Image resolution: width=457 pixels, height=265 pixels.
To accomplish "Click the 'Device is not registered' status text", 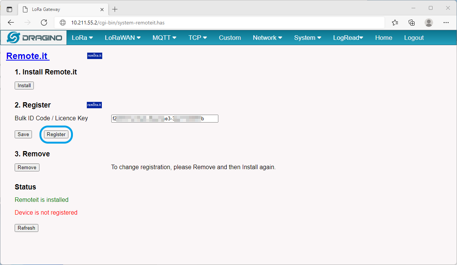I will coord(46,213).
